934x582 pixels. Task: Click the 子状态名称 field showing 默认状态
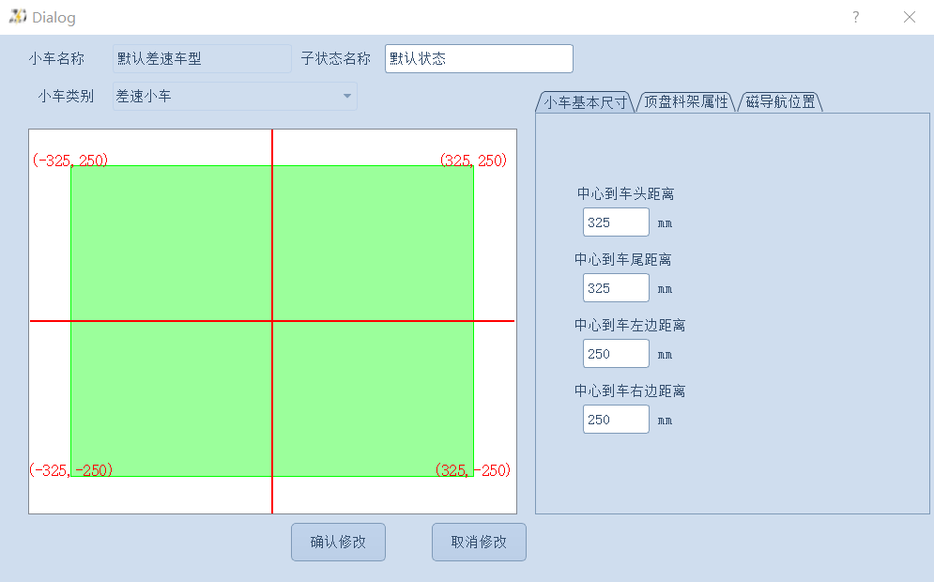click(x=479, y=58)
